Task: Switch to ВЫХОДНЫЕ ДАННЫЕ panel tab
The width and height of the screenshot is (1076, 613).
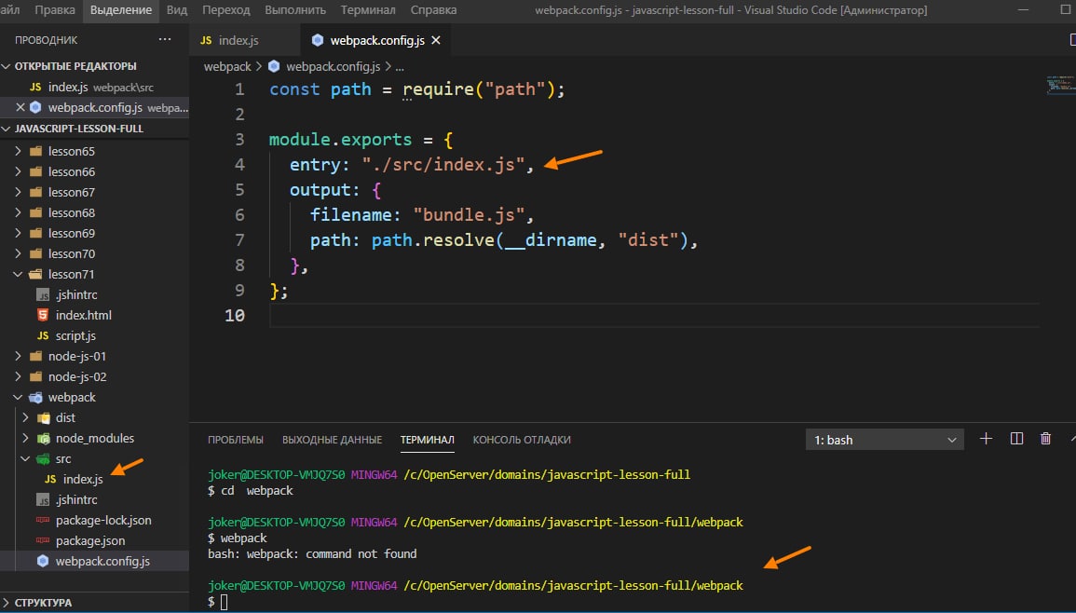Action: point(333,440)
